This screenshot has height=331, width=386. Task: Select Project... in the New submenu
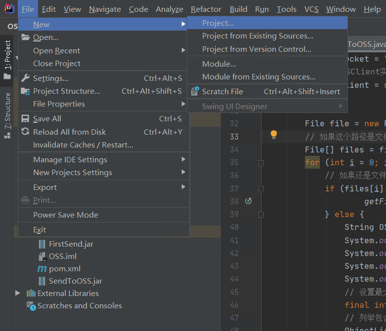[x=218, y=23]
